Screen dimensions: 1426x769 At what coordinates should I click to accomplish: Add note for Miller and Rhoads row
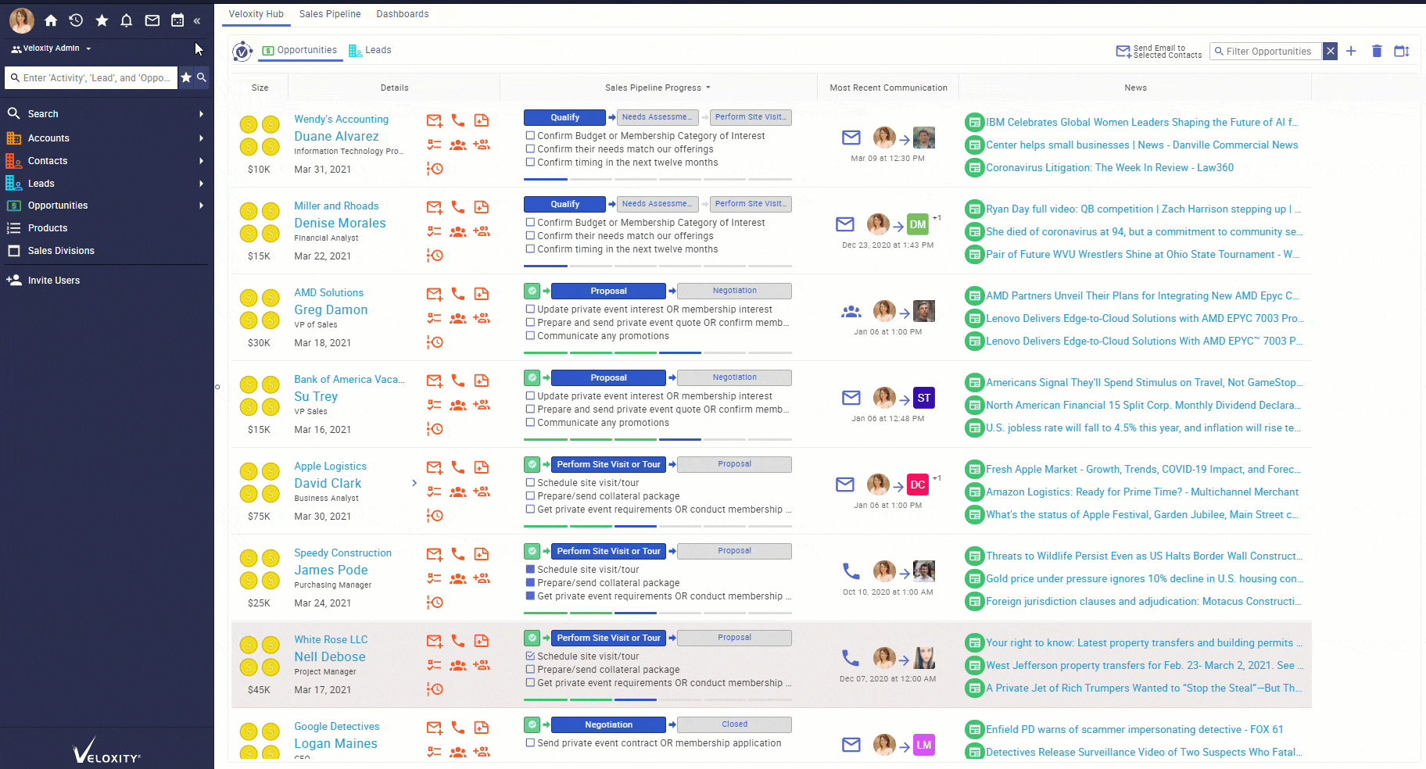(x=482, y=207)
